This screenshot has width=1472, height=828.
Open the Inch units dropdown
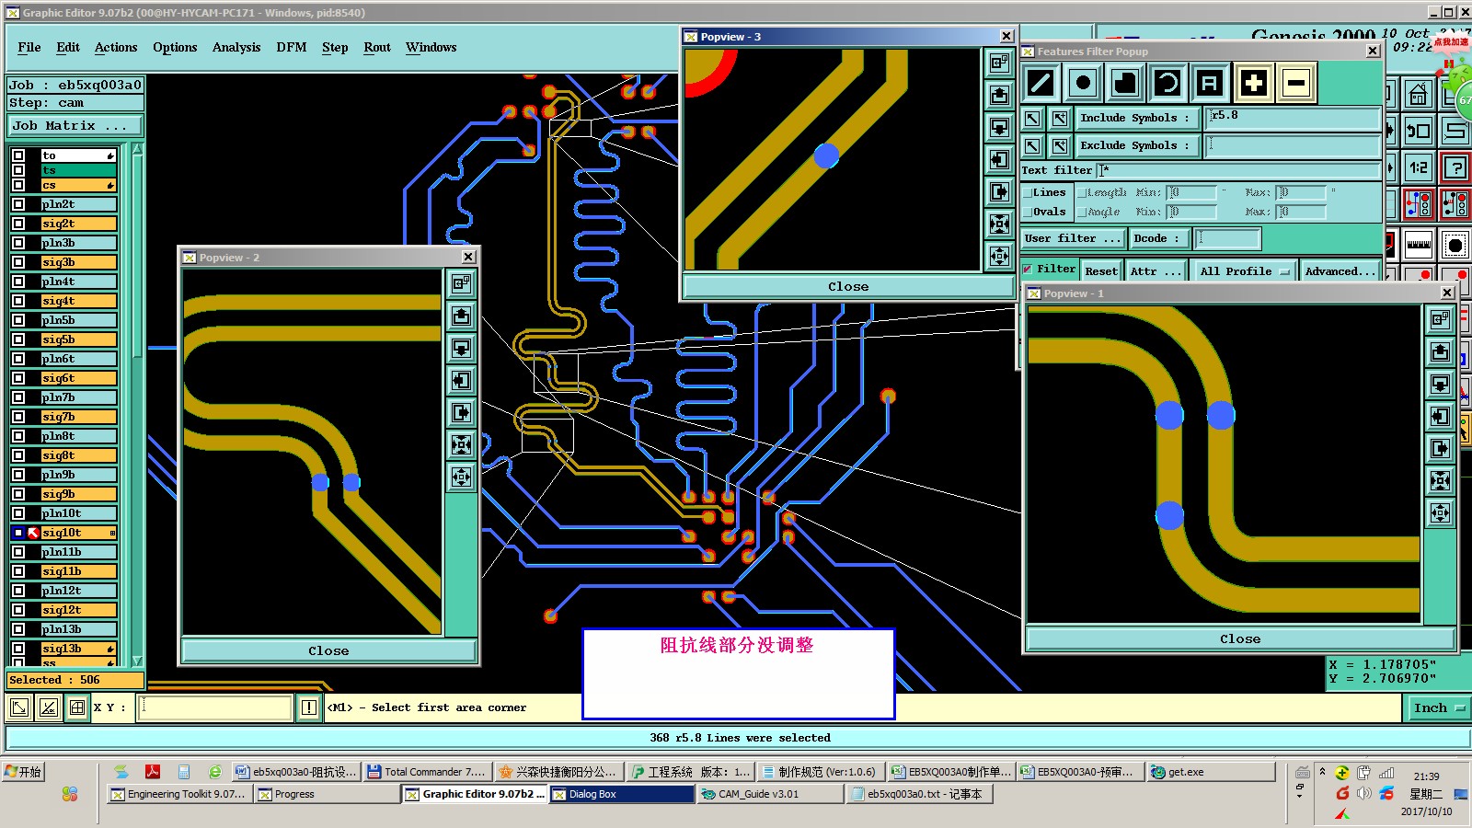(1439, 708)
